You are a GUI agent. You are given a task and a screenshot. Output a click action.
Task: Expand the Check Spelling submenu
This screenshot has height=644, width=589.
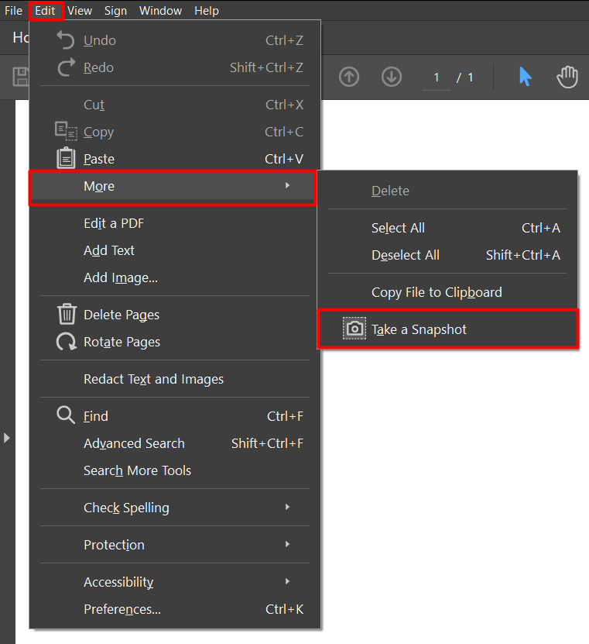[126, 508]
